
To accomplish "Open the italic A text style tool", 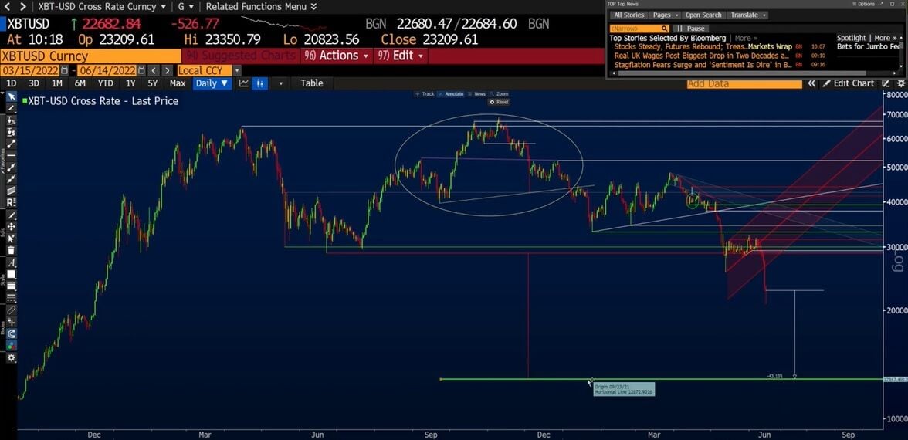I will (x=12, y=262).
